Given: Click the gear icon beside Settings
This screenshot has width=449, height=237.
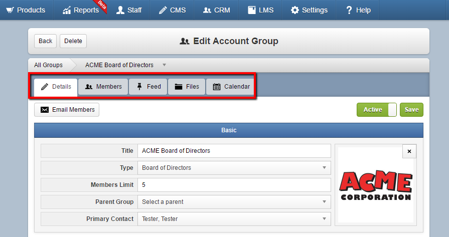Looking at the screenshot, I should [294, 10].
